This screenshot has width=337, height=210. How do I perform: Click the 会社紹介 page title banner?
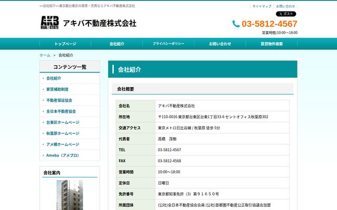pyautogui.click(x=203, y=69)
